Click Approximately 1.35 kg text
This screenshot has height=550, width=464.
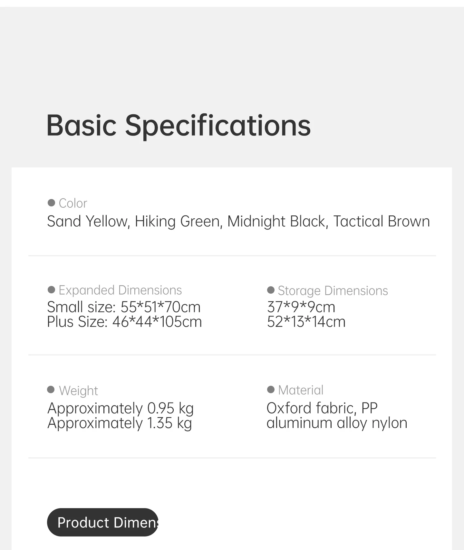[x=120, y=423]
